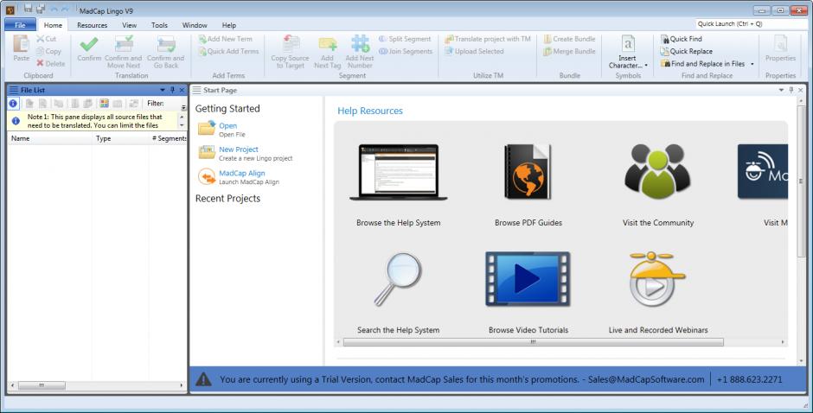Viewport: 813px width, 413px height.
Task: Click Quick Add Terms command
Action: point(228,51)
